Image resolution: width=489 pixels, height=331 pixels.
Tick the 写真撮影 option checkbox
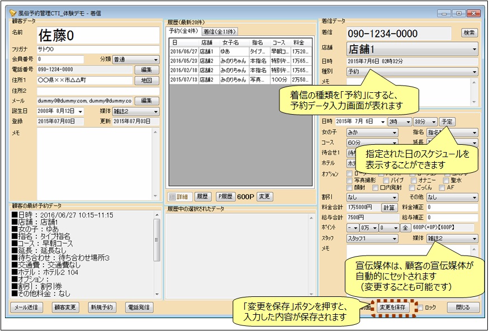[350, 181]
